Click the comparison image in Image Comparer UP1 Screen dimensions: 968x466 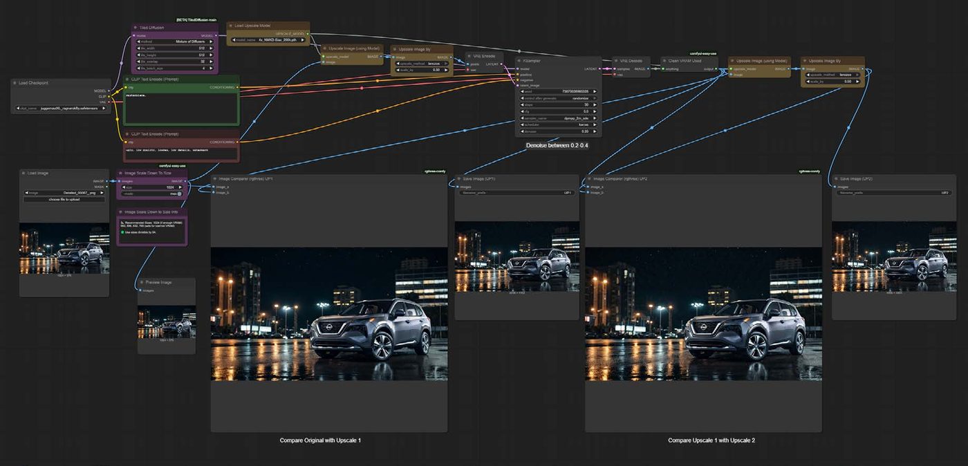329,314
